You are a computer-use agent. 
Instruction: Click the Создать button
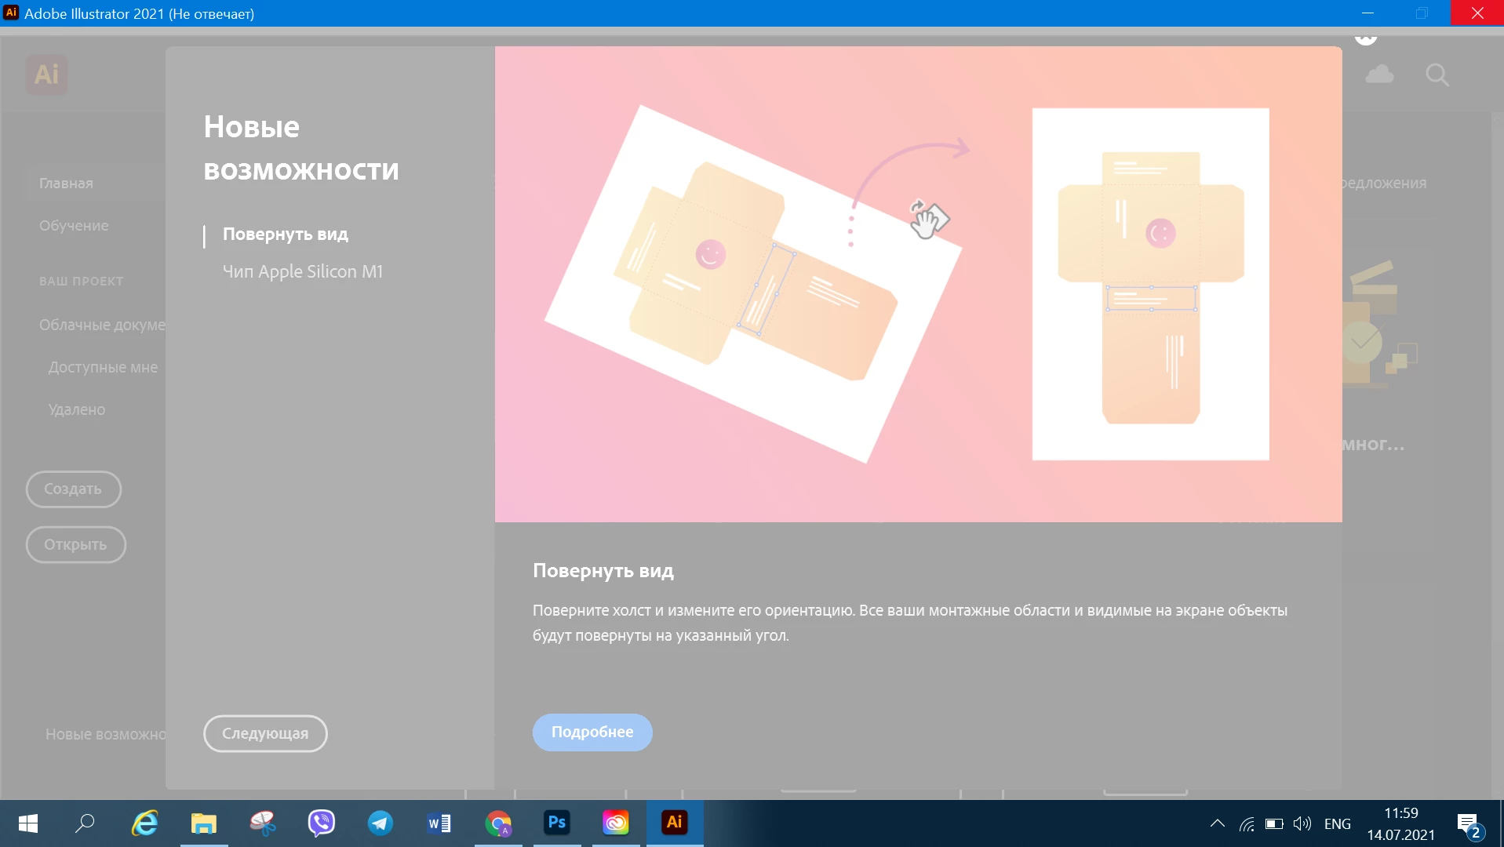coord(73,489)
